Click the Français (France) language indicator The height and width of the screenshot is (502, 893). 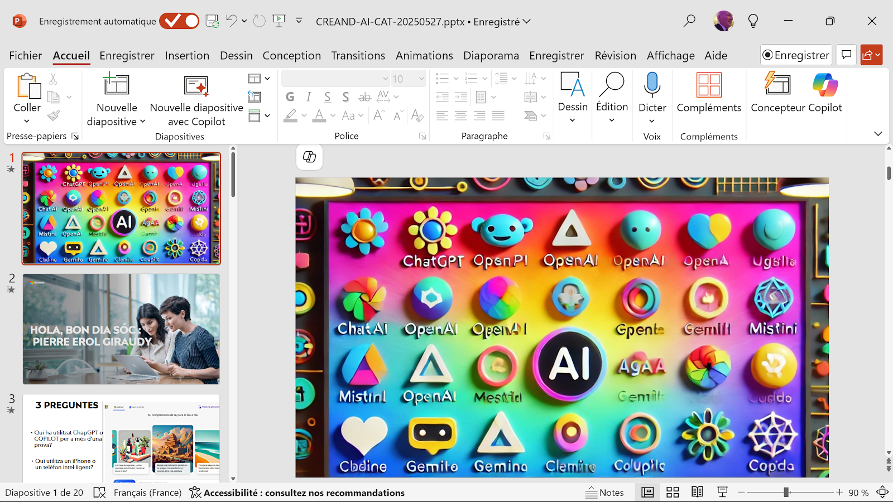tap(147, 493)
